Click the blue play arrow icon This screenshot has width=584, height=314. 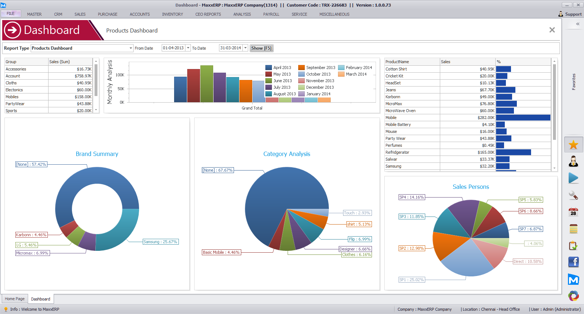coord(573,178)
